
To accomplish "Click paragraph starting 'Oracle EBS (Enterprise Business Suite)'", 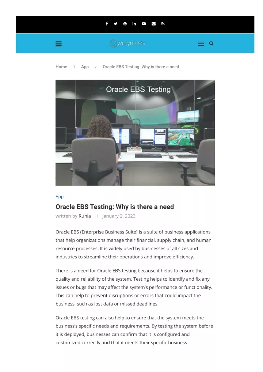I will tap(134, 244).
